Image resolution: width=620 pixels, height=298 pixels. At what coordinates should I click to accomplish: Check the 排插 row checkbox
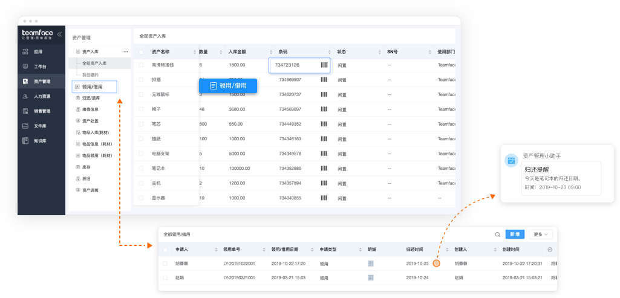click(x=141, y=79)
